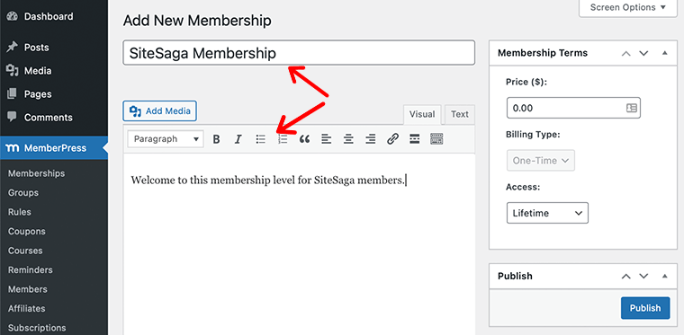Open Coupons in MemberPress menu
Viewport: 684px width, 335px height.
[27, 232]
